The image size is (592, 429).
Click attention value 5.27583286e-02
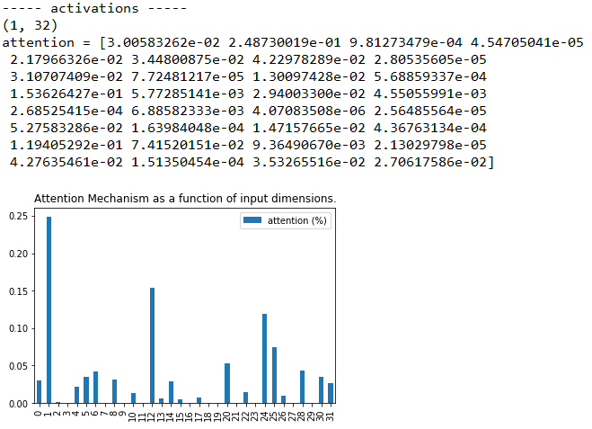(66, 128)
